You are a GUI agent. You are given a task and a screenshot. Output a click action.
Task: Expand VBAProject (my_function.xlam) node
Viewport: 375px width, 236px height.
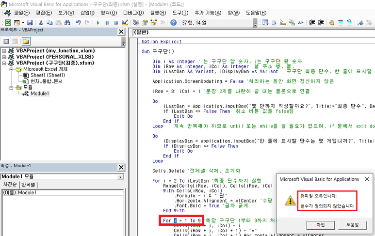pyautogui.click(x=4, y=51)
